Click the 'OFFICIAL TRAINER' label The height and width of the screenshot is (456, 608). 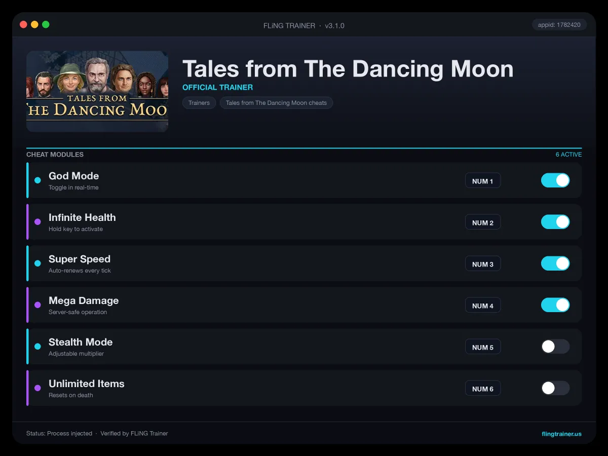[x=218, y=87]
